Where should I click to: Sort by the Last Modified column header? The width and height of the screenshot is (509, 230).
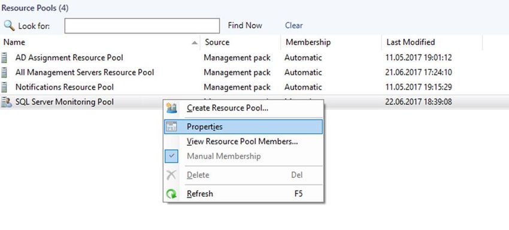click(x=410, y=42)
